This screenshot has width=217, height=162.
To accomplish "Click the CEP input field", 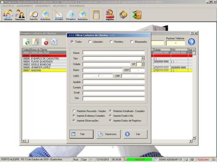I will (137, 70).
